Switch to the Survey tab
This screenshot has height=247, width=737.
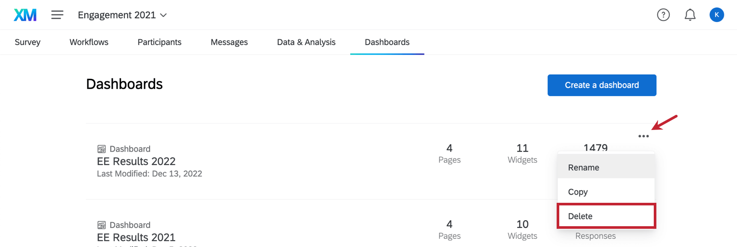[x=27, y=42]
